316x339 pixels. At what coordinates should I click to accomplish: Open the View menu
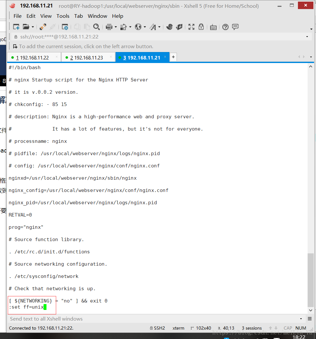tap(46, 16)
